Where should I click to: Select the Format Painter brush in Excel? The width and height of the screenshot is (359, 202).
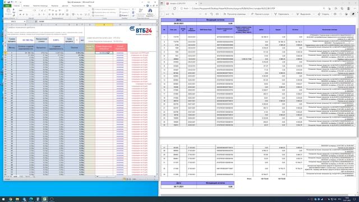click(13, 15)
